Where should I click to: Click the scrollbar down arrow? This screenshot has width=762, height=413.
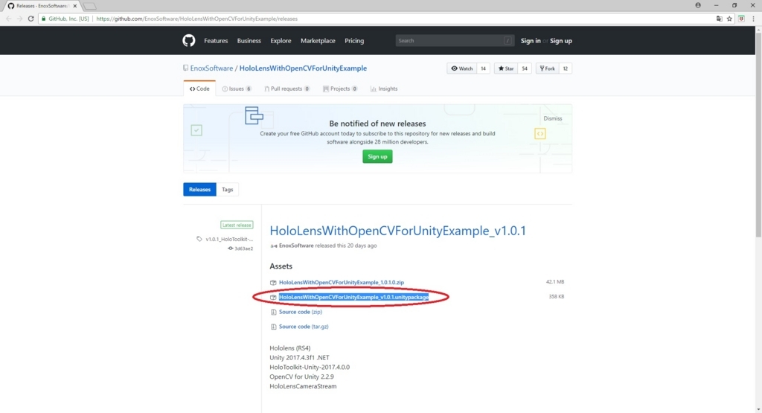[758, 409]
